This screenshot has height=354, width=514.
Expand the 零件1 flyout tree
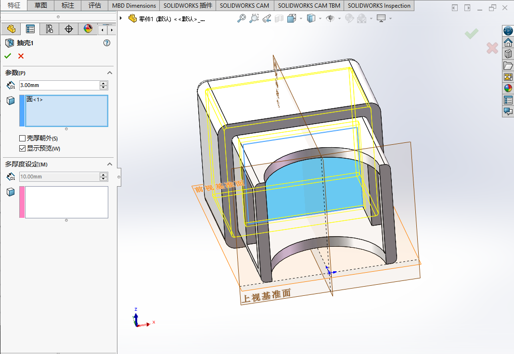(121, 18)
